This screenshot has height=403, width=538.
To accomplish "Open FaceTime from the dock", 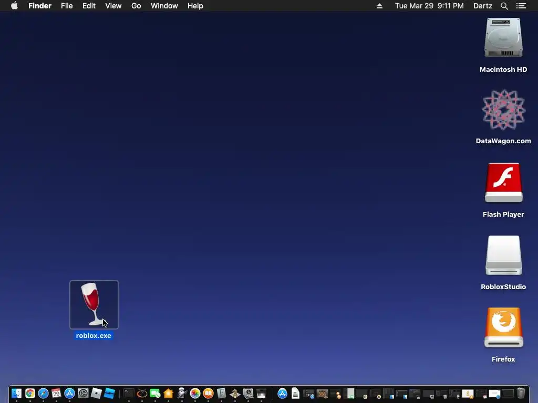I will pos(155,393).
